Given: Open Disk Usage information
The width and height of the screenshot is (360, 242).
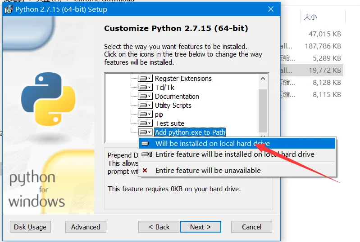Looking at the screenshot, I should point(30,227).
